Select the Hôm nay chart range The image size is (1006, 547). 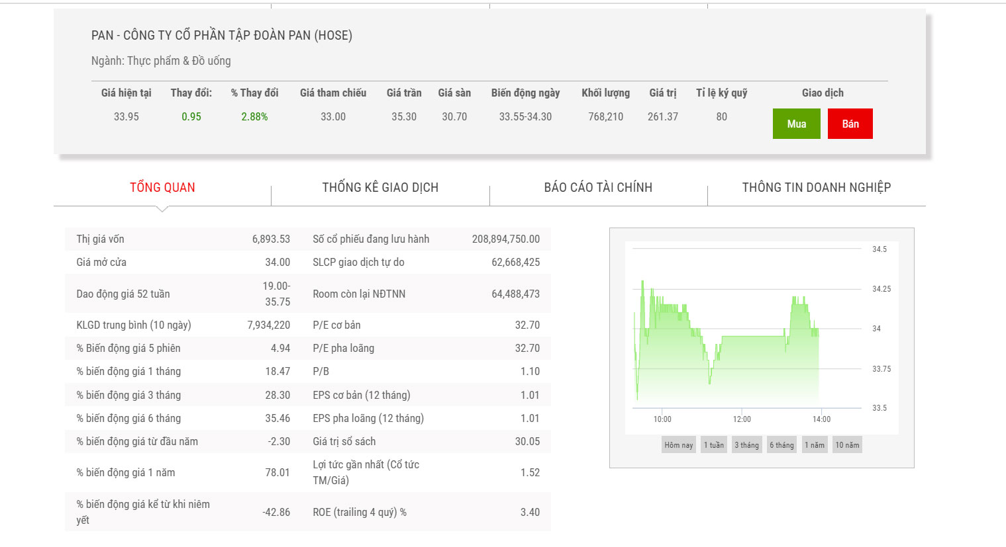pos(678,445)
